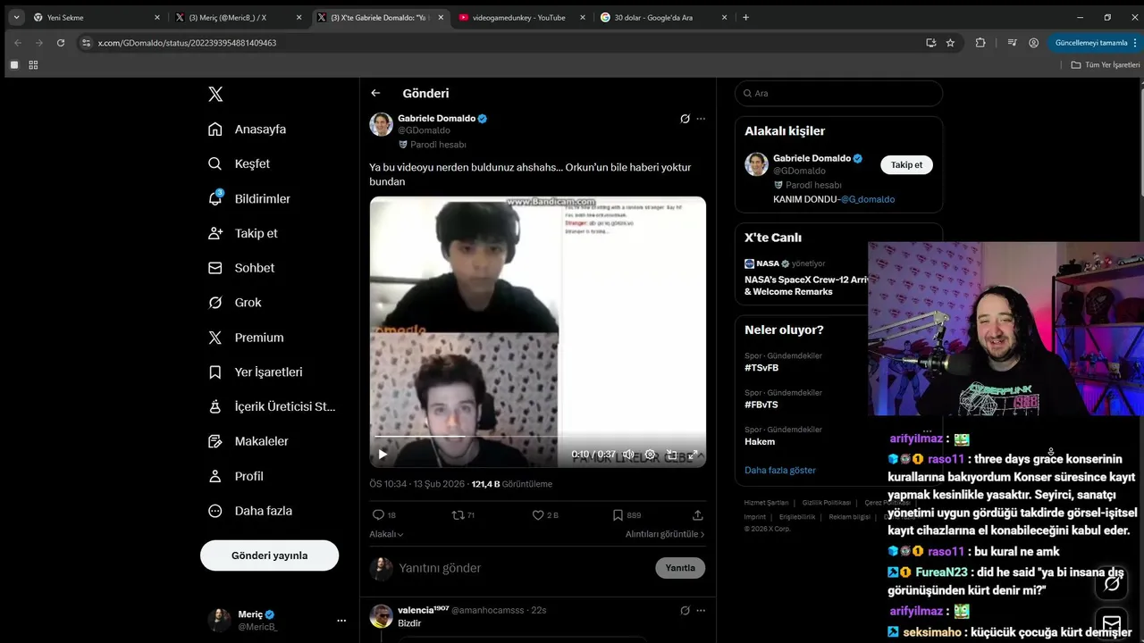The image size is (1144, 643).
Task: Mute the video volume
Action: point(628,455)
